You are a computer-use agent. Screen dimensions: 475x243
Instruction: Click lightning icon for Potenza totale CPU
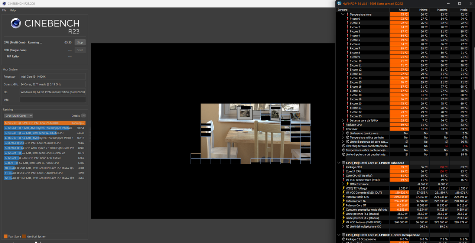(x=344, y=197)
